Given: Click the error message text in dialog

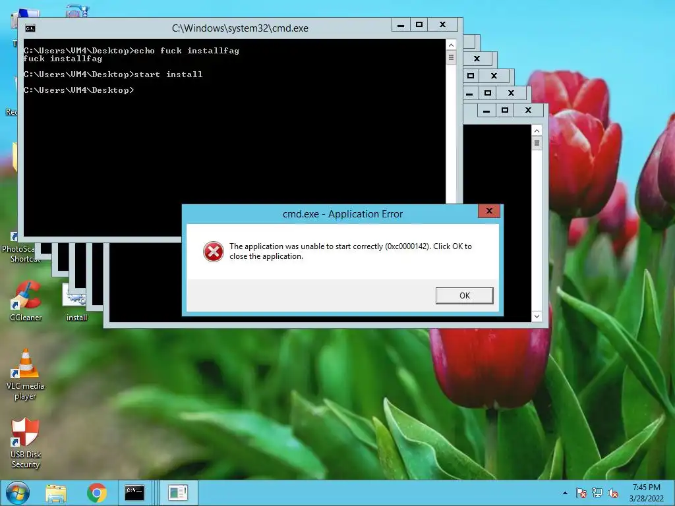Looking at the screenshot, I should pyautogui.click(x=351, y=251).
